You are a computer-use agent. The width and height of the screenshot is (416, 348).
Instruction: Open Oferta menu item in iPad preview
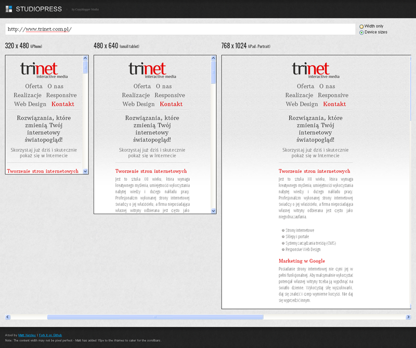coord(305,86)
